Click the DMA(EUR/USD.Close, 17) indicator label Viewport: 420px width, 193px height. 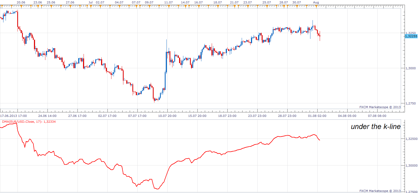29,122
